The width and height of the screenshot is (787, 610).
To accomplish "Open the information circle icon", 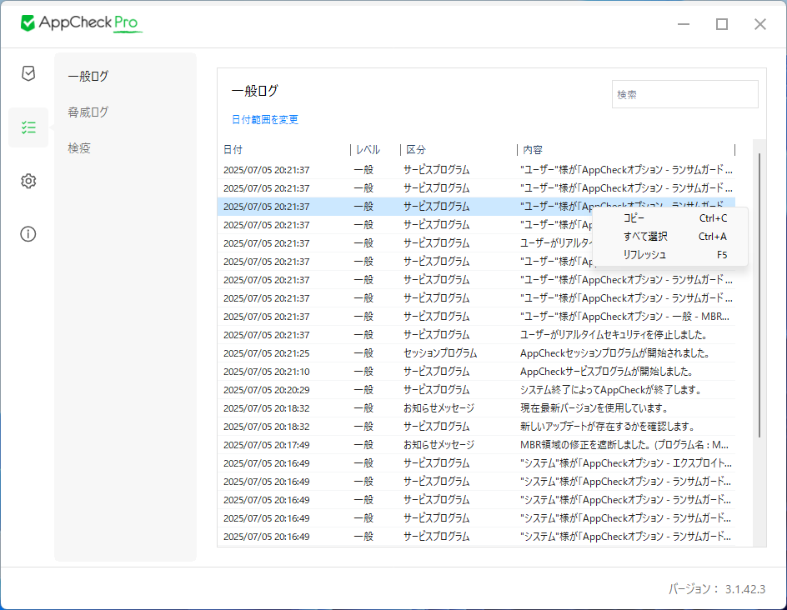I will (x=28, y=234).
